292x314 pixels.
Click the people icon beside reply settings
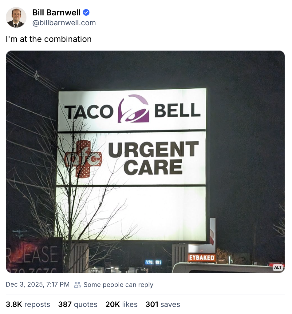coord(77,284)
